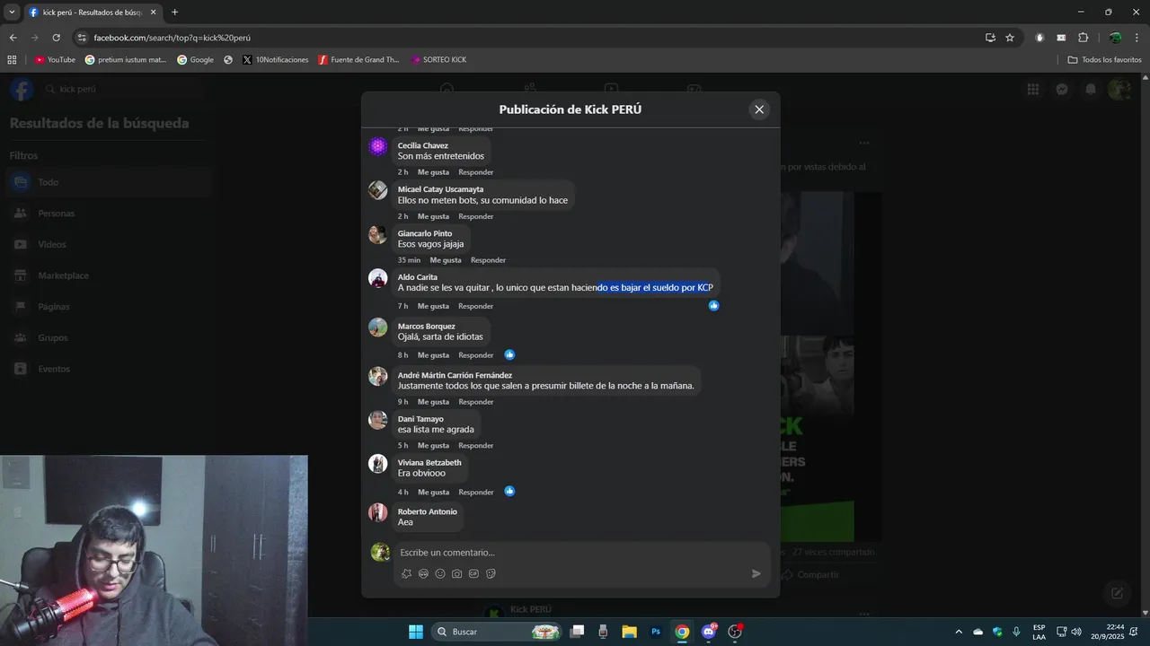This screenshot has width=1150, height=646.
Task: Select the Marketplace filter in sidebar
Action: pyautogui.click(x=108, y=275)
